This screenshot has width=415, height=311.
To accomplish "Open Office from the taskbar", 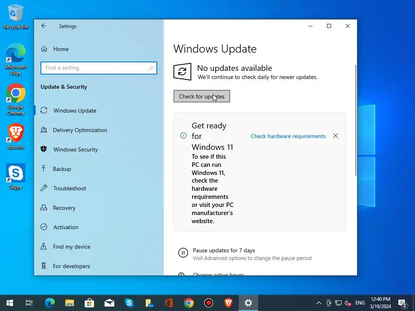I will pyautogui.click(x=169, y=303).
